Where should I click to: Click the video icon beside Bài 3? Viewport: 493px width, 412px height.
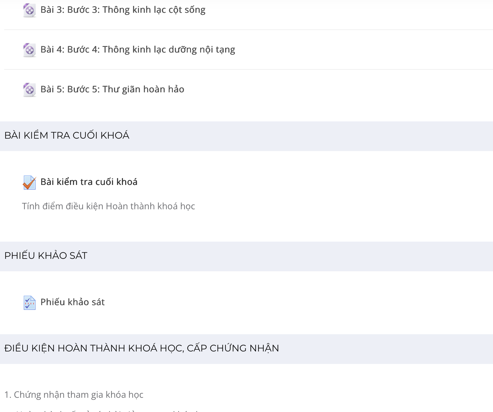point(29,10)
